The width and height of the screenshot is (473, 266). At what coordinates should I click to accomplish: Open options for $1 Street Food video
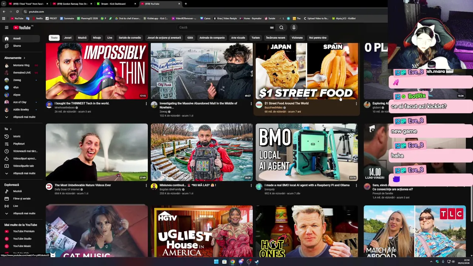pos(356,104)
